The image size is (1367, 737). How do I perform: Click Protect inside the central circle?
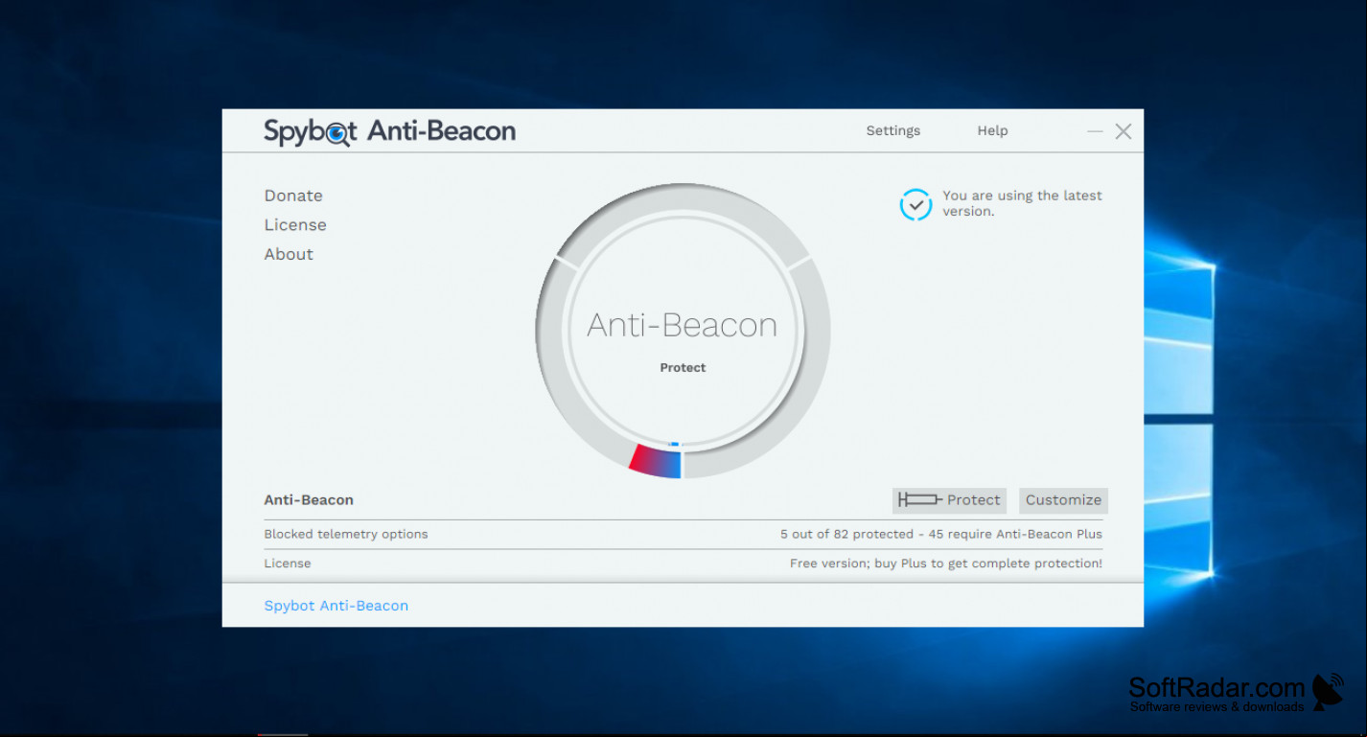click(683, 368)
